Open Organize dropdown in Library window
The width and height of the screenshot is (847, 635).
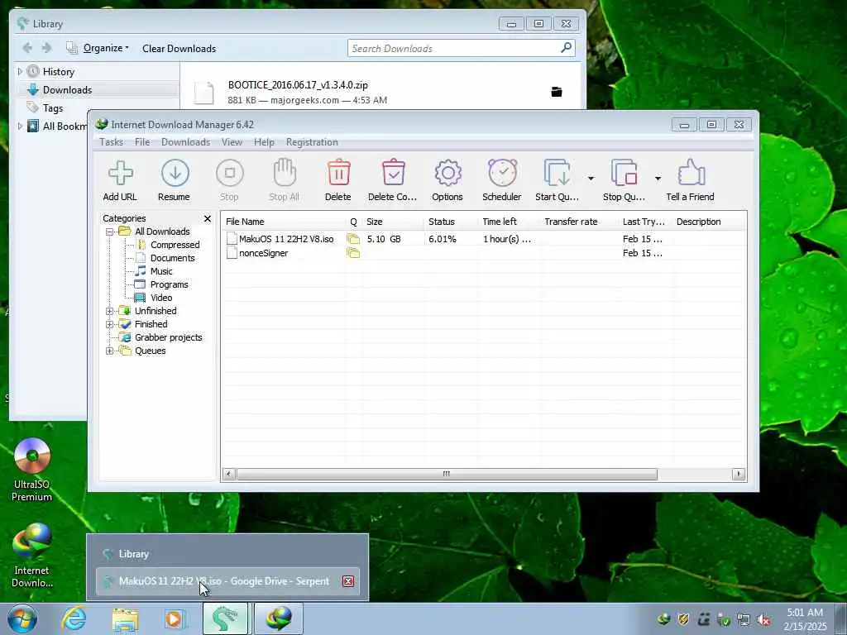pyautogui.click(x=98, y=48)
